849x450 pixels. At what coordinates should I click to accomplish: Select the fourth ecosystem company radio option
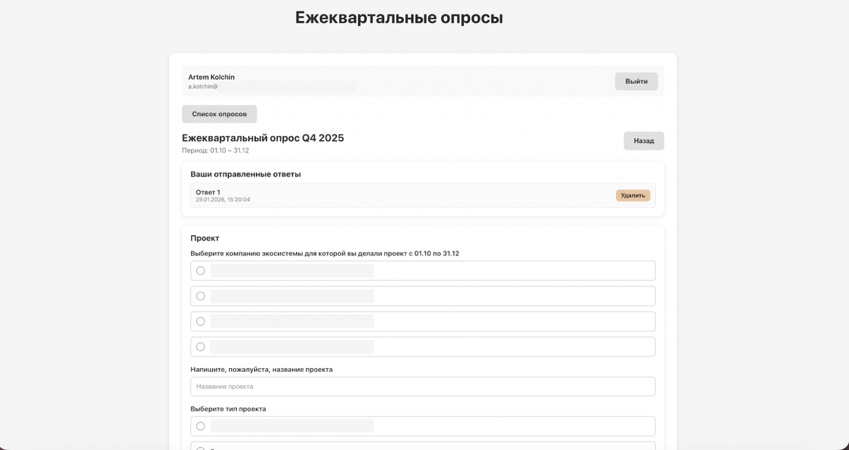(200, 346)
